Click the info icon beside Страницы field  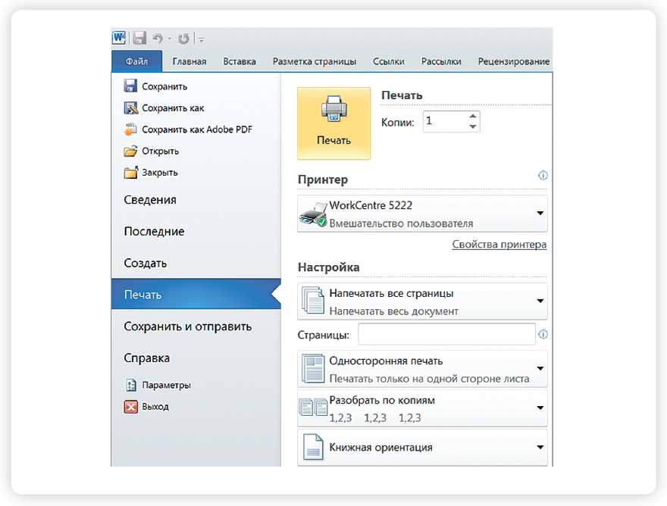[543, 334]
